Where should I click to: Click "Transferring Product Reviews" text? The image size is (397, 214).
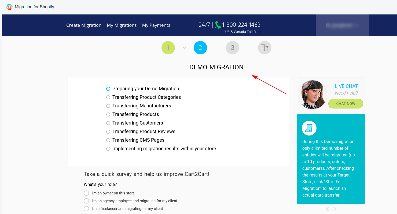(x=144, y=132)
